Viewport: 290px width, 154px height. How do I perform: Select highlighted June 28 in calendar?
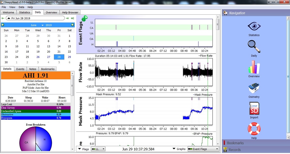(59, 57)
